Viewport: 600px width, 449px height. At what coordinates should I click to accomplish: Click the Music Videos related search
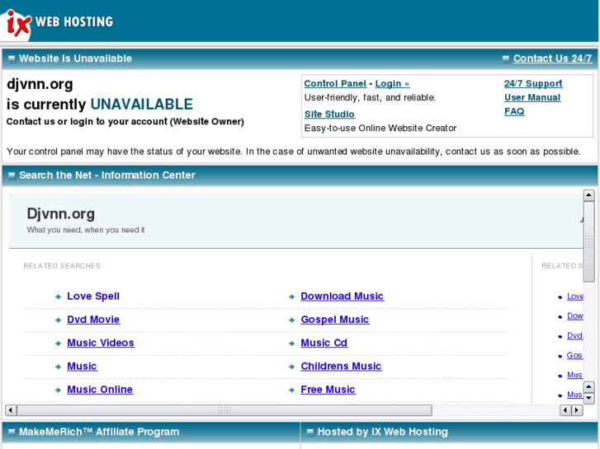101,343
